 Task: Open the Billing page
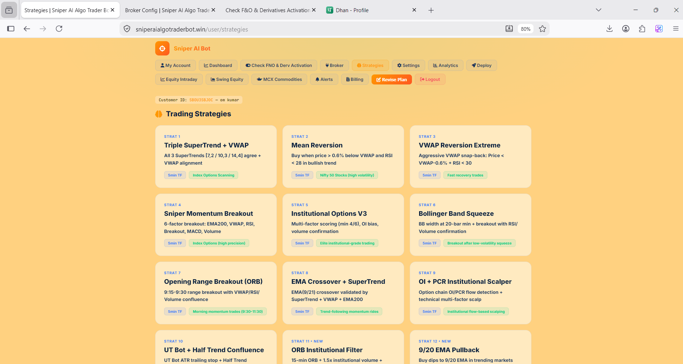pyautogui.click(x=355, y=79)
